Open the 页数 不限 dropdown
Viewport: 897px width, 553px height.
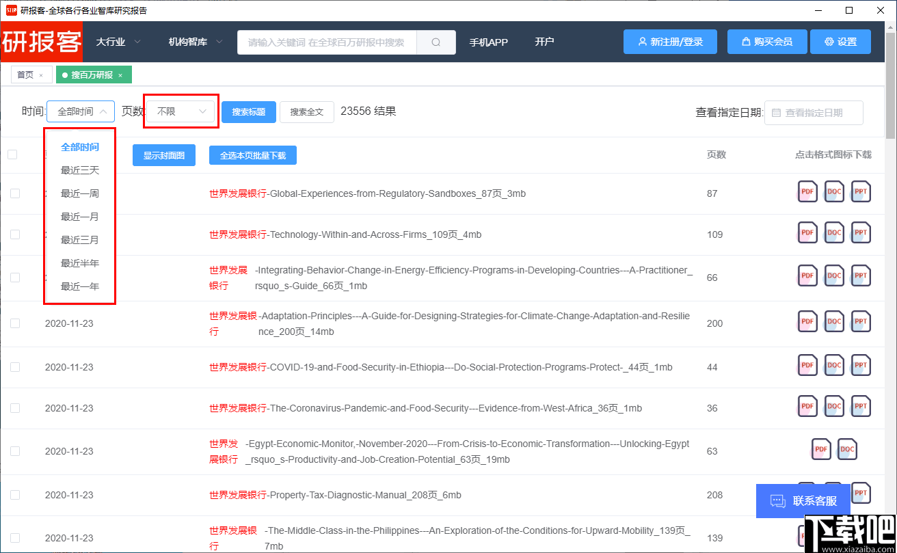click(x=181, y=111)
